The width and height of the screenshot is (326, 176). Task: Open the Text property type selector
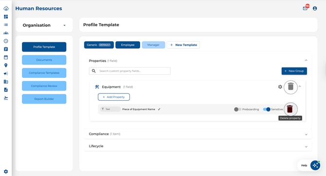click(110, 109)
